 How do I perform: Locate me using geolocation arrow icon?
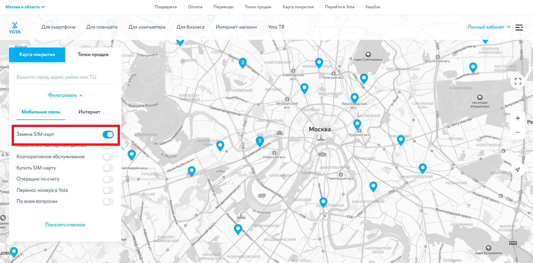point(518,170)
